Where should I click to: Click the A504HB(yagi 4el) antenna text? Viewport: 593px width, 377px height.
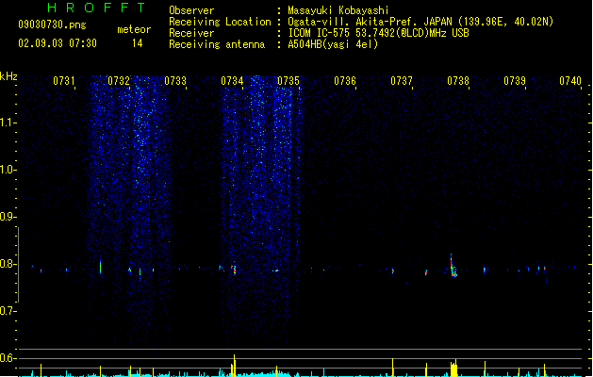click(333, 44)
